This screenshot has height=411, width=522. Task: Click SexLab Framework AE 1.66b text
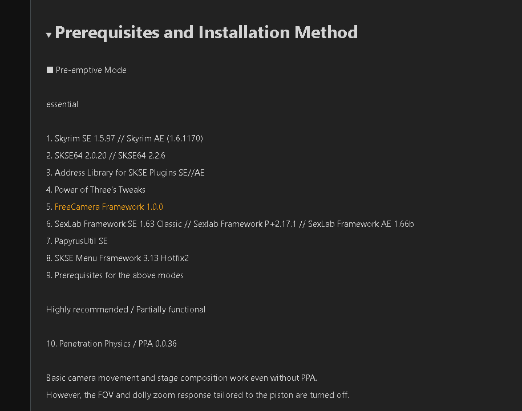(x=361, y=224)
